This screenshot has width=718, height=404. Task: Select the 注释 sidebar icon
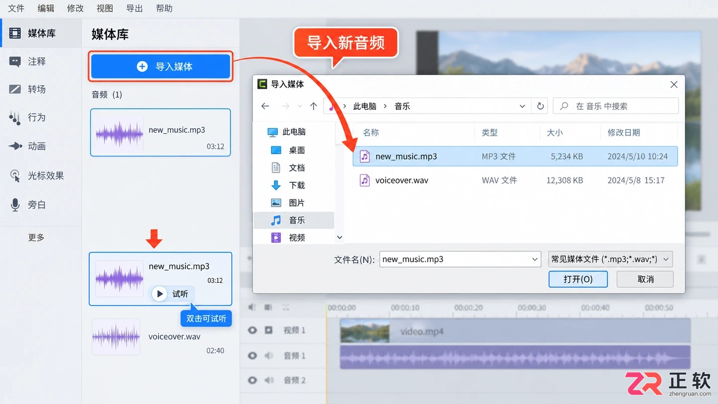coord(15,61)
